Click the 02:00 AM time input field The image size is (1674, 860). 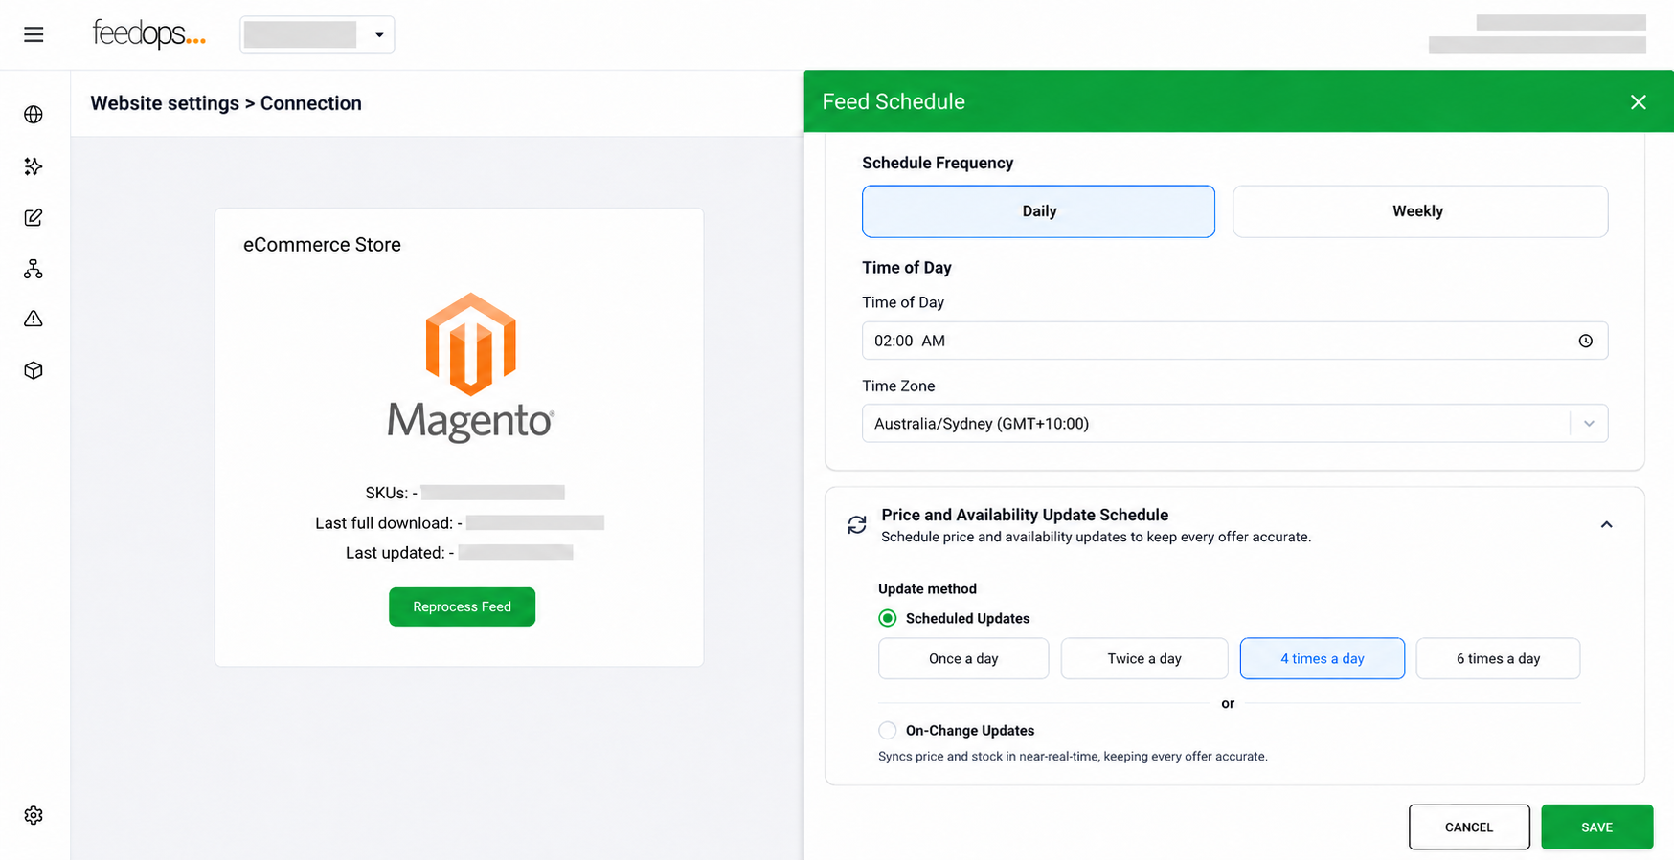pos(1234,341)
